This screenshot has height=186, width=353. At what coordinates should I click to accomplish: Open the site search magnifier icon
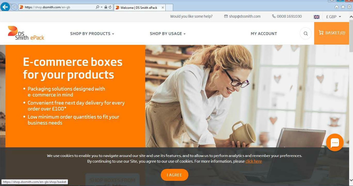pos(306,33)
